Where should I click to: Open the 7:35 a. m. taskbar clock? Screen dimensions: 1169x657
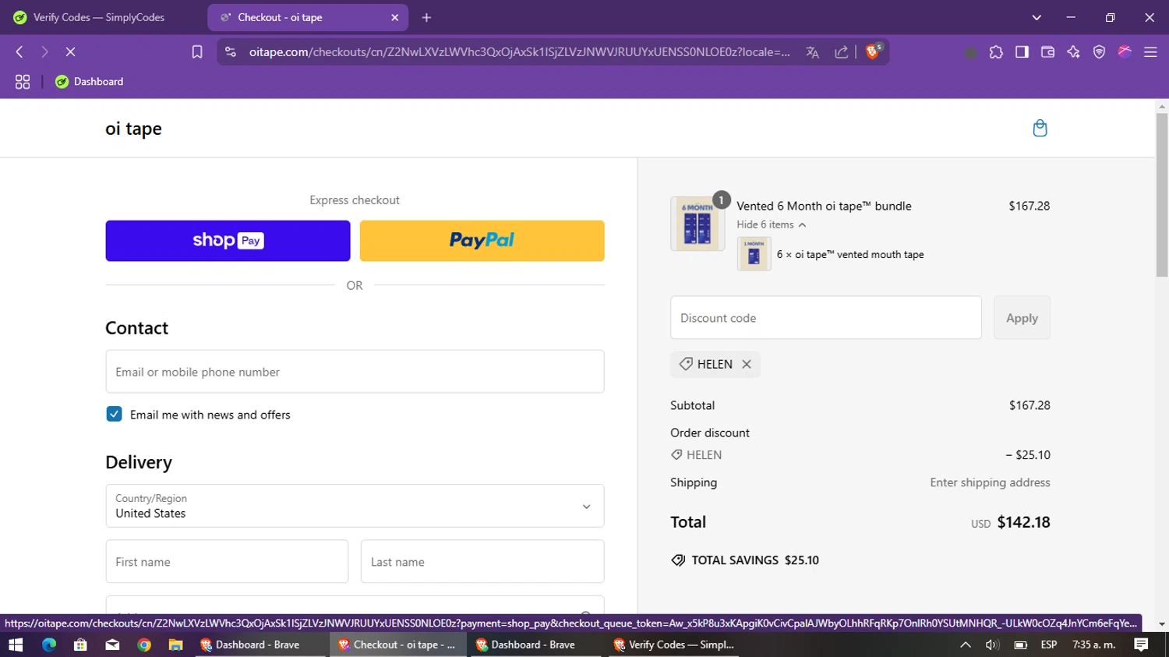(1094, 645)
